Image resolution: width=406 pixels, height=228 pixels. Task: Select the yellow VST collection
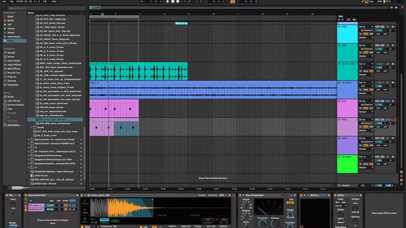[x=10, y=25]
